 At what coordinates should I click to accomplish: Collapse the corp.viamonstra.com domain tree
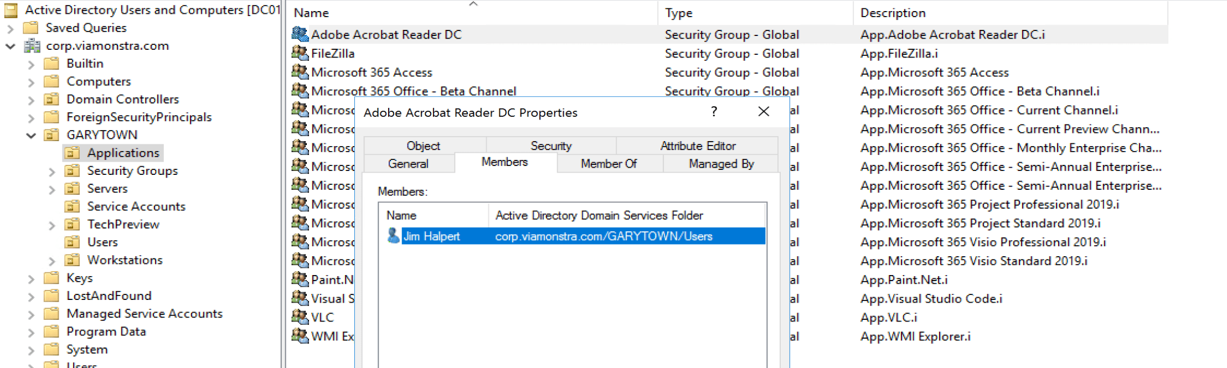(11, 46)
